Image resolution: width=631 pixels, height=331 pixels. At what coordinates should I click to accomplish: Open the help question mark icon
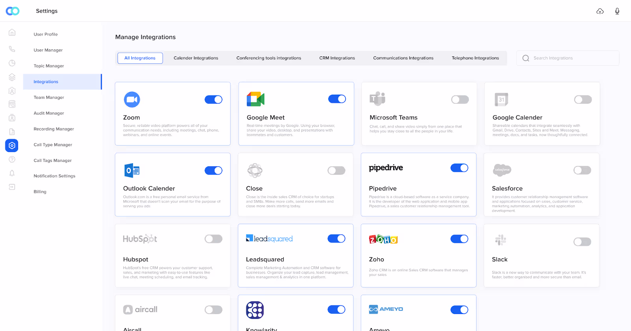click(12, 159)
